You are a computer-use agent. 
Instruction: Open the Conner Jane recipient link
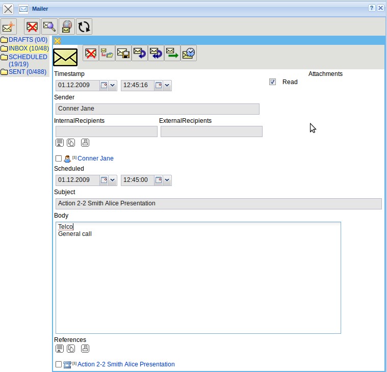coord(95,158)
